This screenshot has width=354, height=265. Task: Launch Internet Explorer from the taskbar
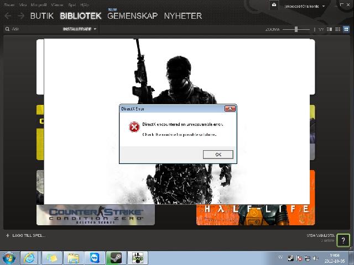[29, 258]
